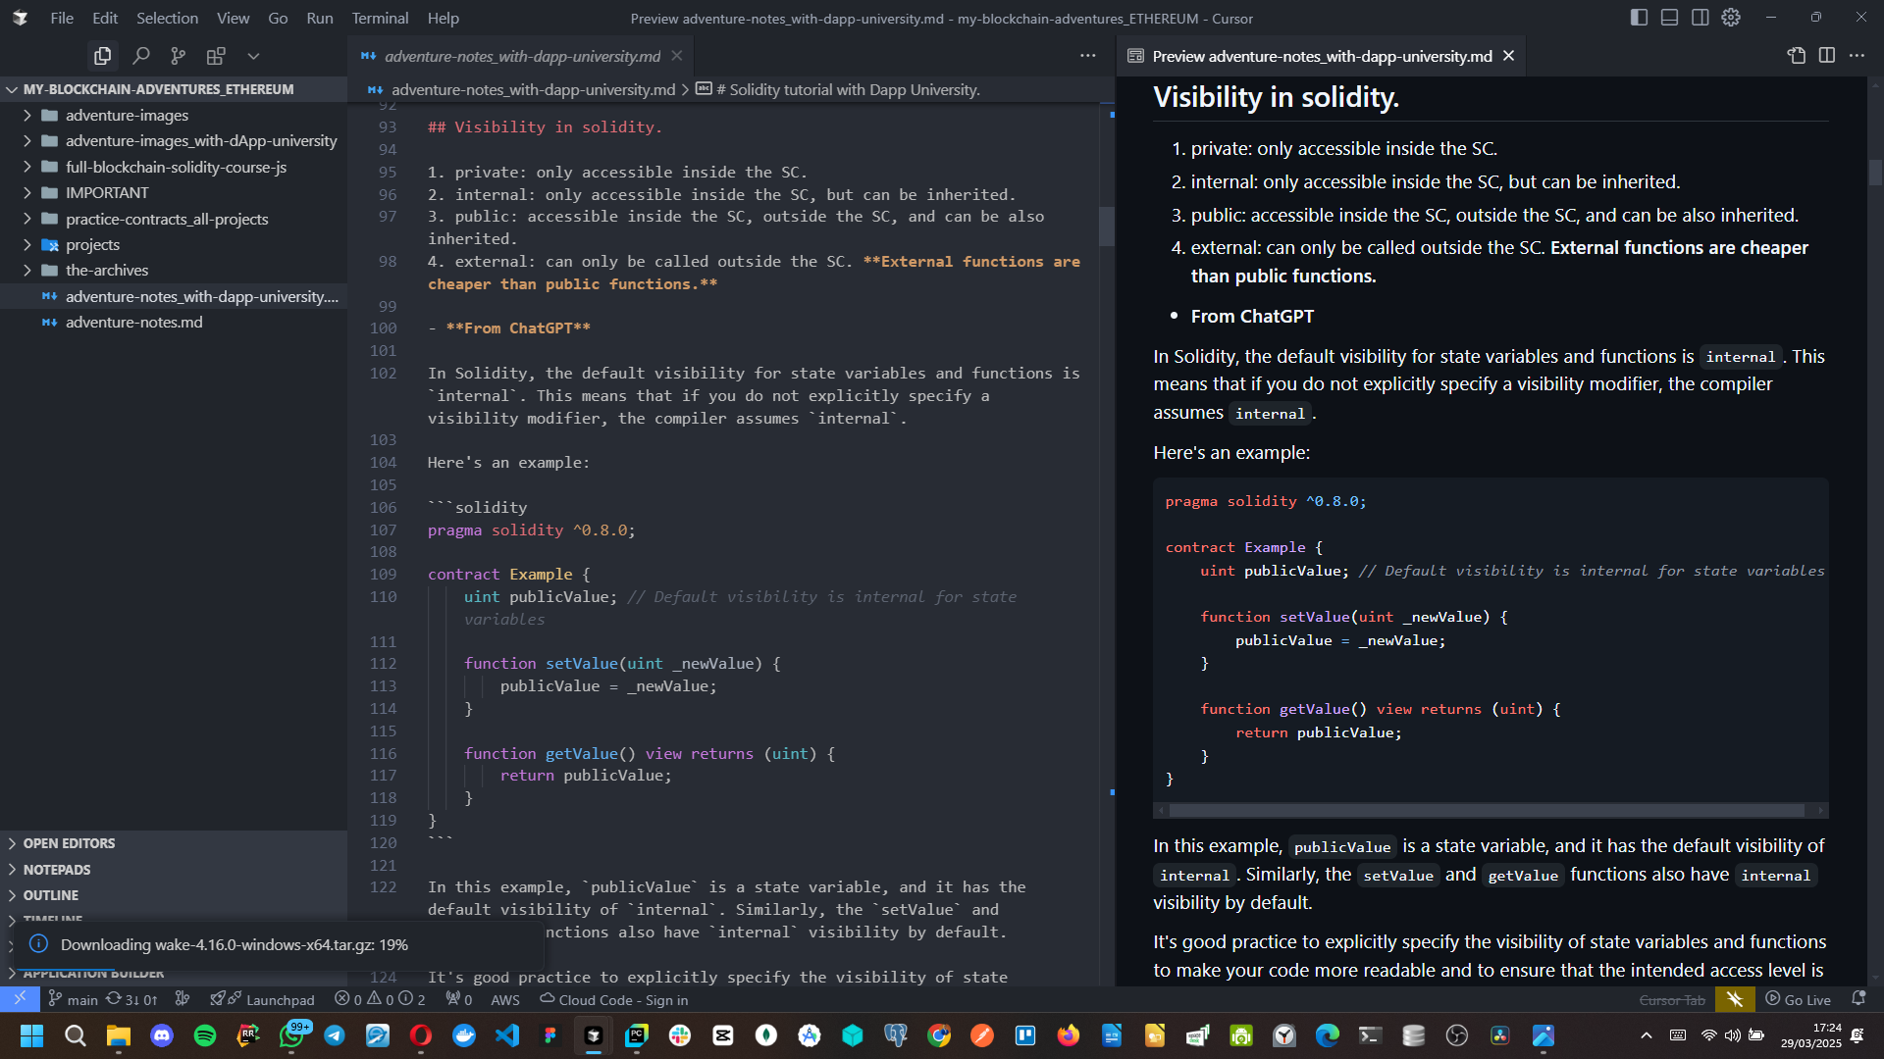Click Cloud Code - Sign in
The height and width of the screenshot is (1059, 1884).
coord(614,1000)
